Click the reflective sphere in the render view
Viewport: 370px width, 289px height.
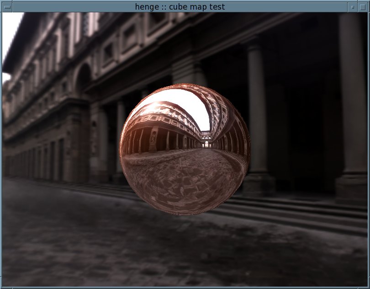[185, 150]
